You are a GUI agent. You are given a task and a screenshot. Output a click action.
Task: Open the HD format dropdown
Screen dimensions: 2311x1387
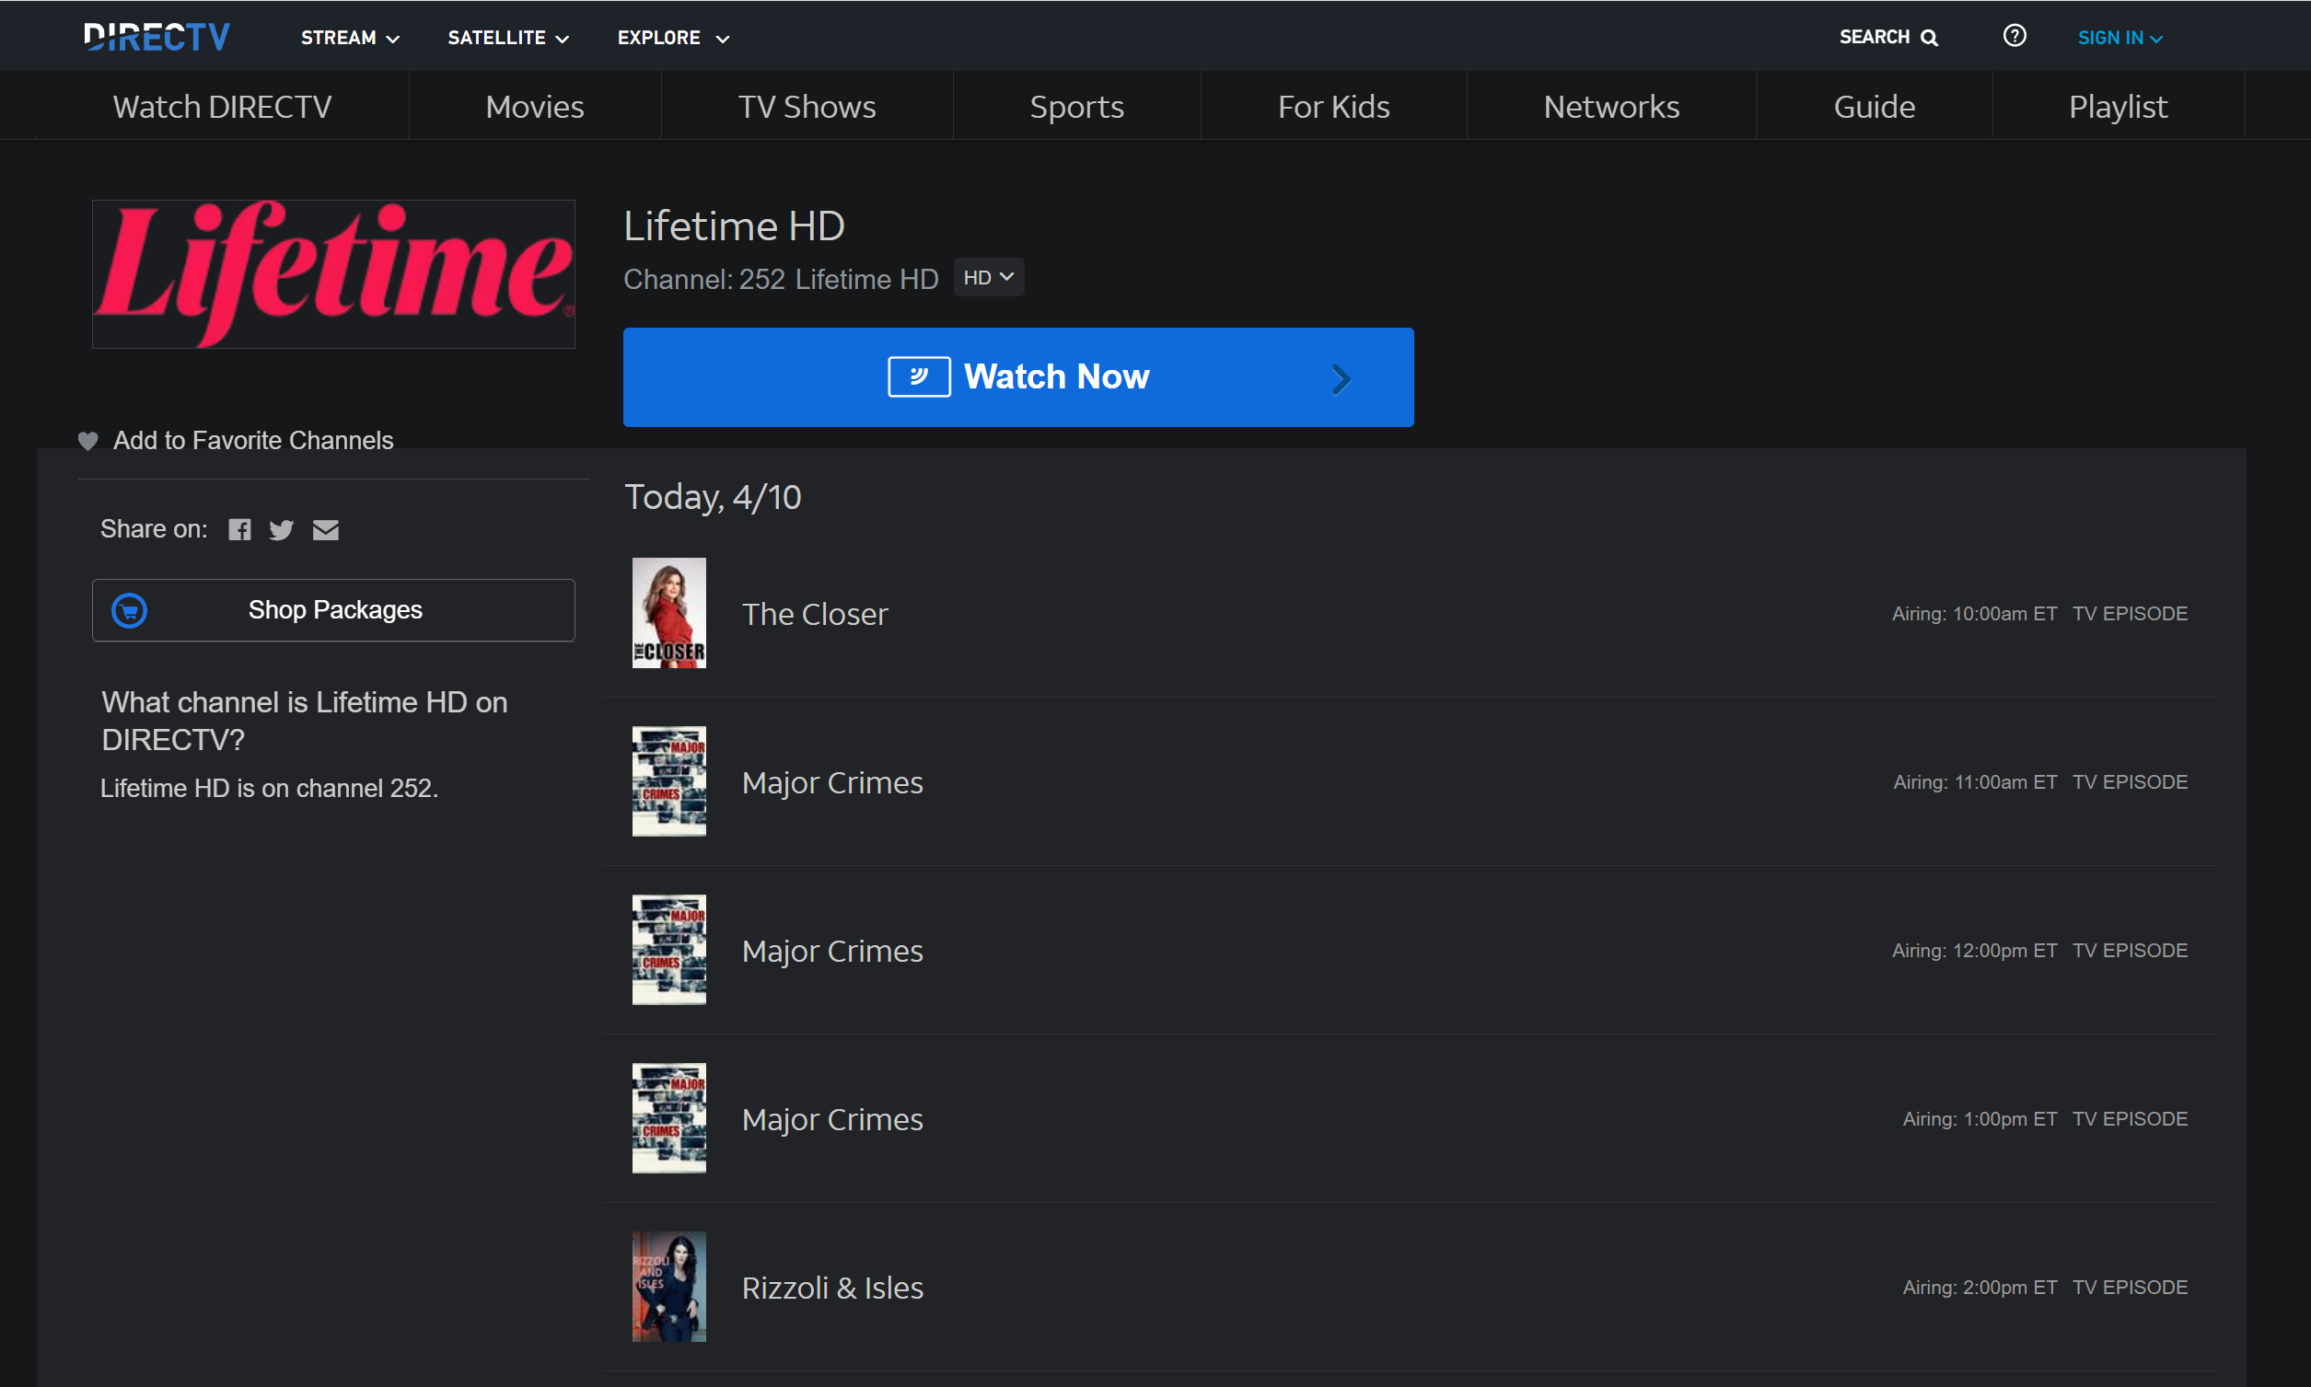point(988,277)
